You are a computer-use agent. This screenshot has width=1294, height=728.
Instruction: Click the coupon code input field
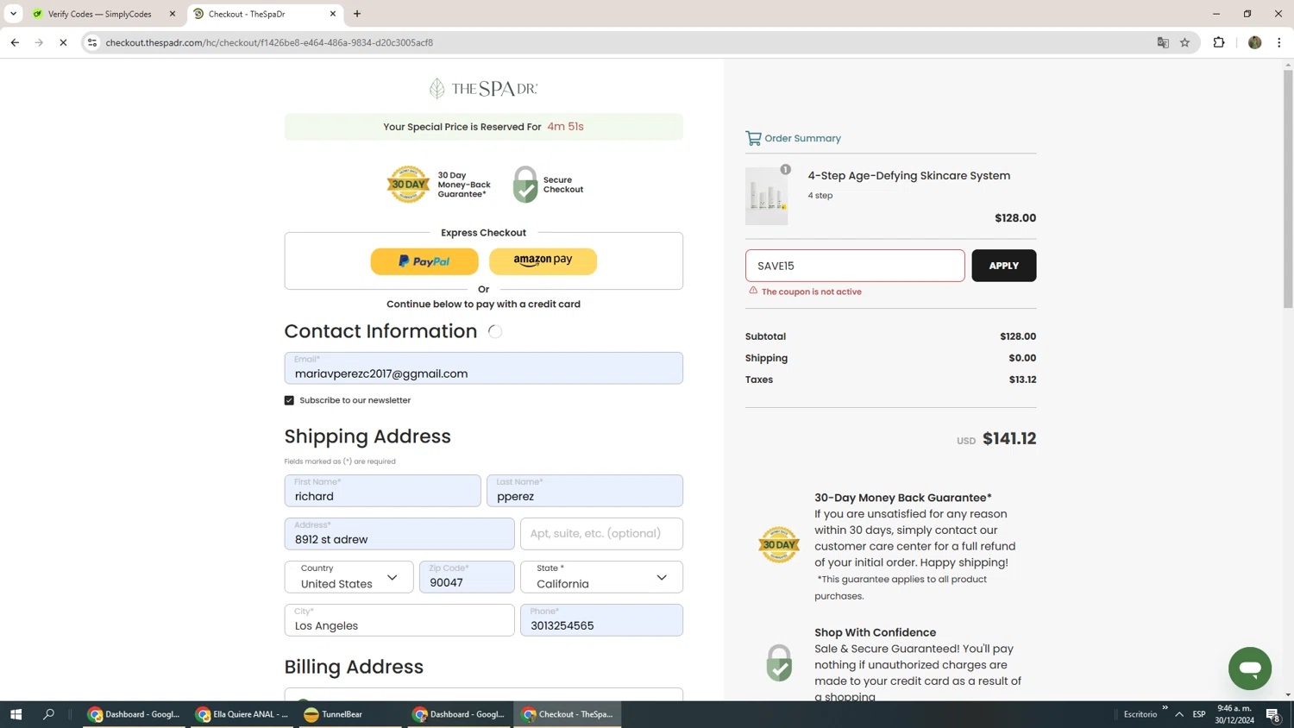(855, 266)
